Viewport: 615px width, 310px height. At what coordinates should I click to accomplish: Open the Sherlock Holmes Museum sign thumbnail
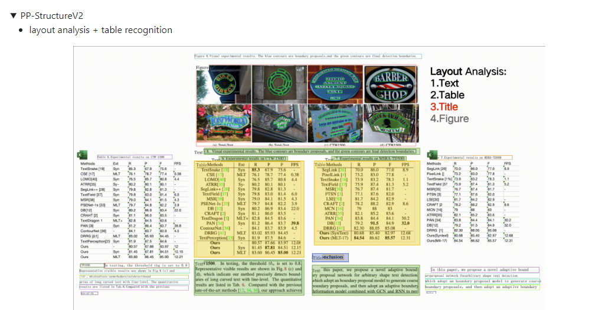pos(390,123)
